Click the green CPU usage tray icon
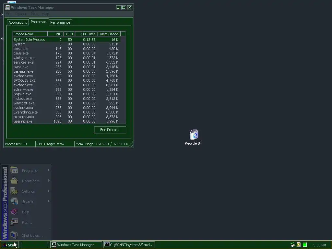The height and width of the screenshot is (249, 332). coord(305,245)
